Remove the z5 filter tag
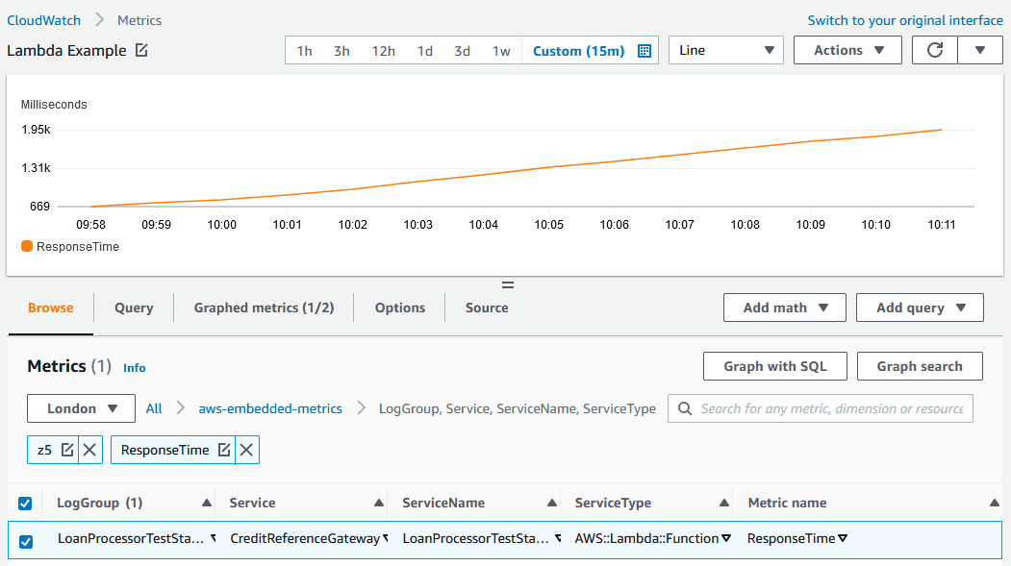The image size is (1011, 566). (x=89, y=450)
